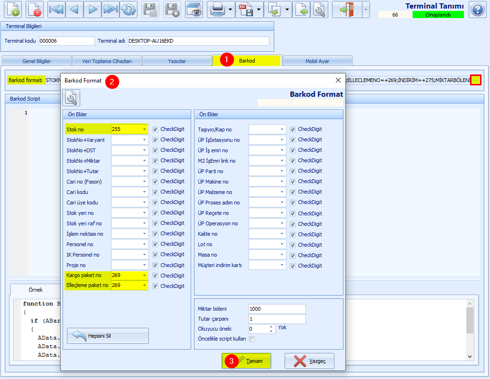Increase Okuyucu öneki with the up stepper
The image size is (490, 379).
pos(271,326)
